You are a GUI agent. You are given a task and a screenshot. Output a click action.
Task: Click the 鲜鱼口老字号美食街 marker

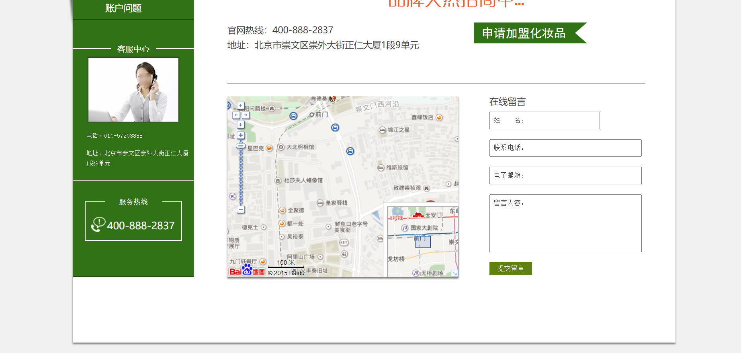click(x=329, y=227)
